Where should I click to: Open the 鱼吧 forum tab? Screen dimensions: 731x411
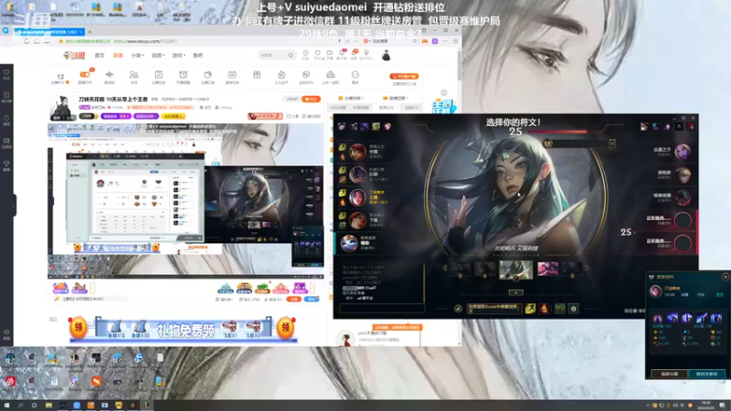pos(197,56)
